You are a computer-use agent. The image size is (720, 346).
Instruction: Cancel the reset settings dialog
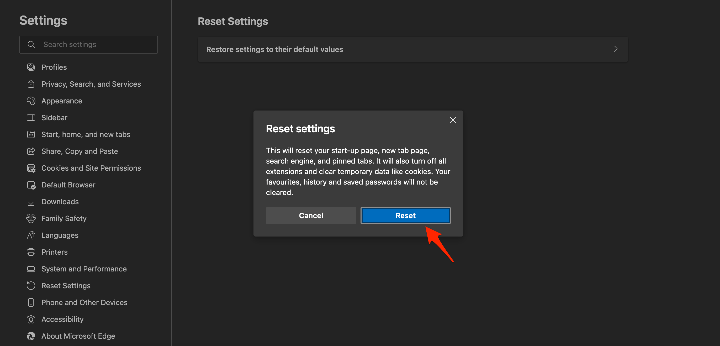coord(311,215)
